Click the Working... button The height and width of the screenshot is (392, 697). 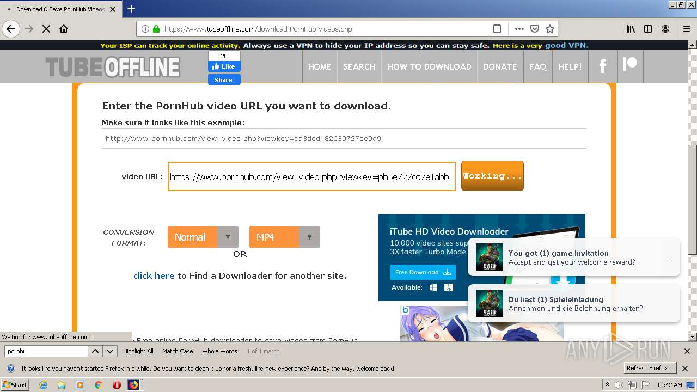tap(492, 176)
